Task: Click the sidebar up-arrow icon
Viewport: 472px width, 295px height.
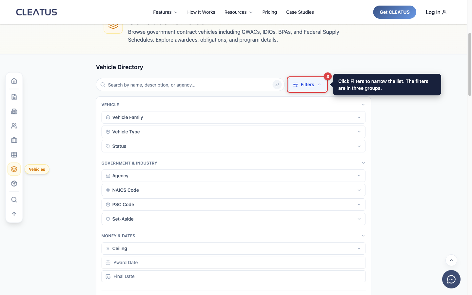Action: tap(14, 214)
